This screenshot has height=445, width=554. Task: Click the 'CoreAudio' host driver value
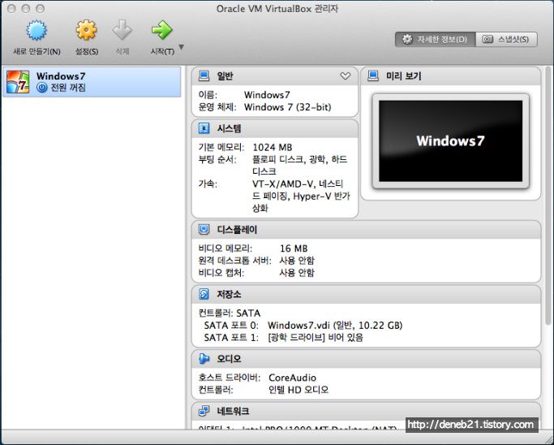[x=293, y=378]
